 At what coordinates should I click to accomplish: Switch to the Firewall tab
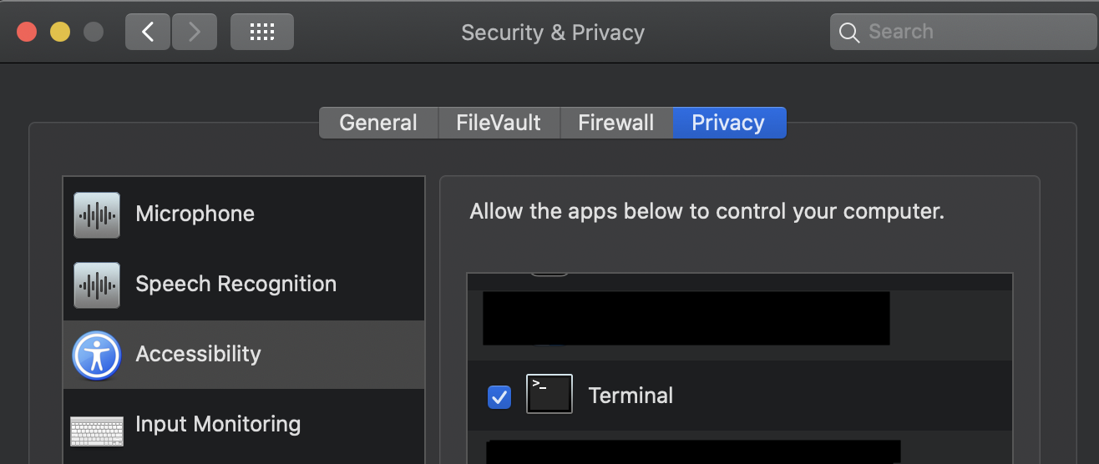616,123
